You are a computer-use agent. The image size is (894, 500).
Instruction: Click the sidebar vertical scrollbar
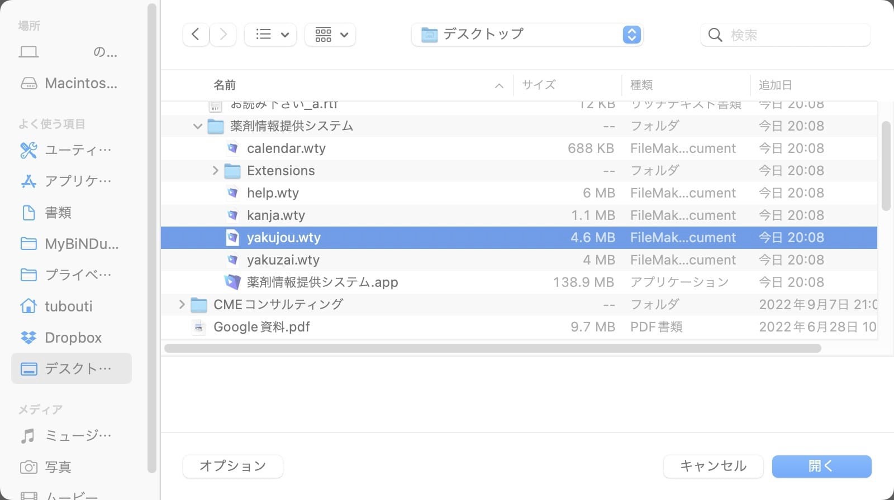(151, 238)
